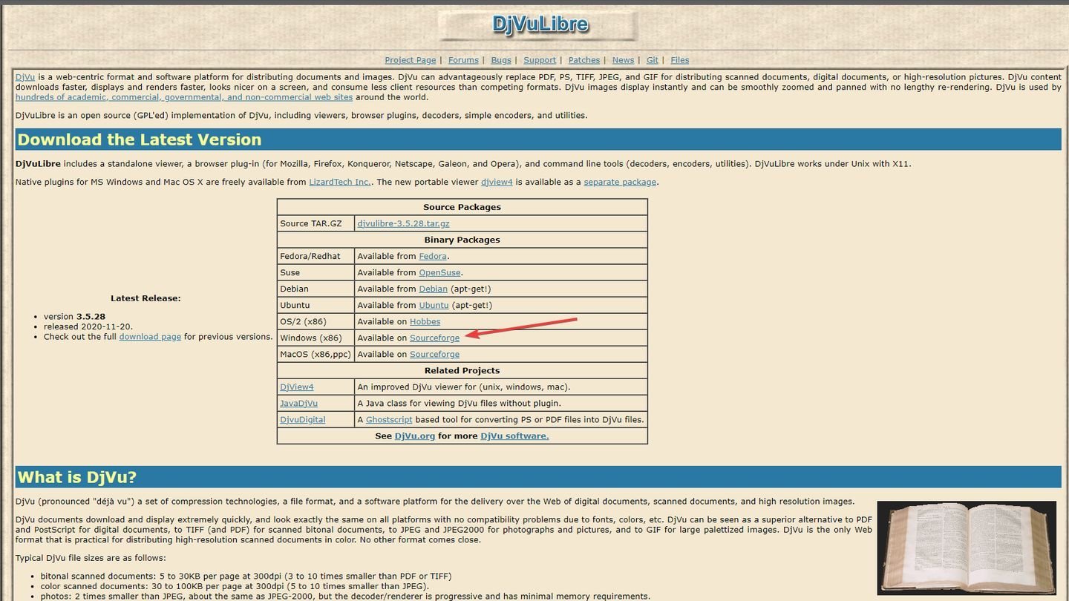Open the full download page link
This screenshot has width=1069, height=601.
[x=150, y=336]
